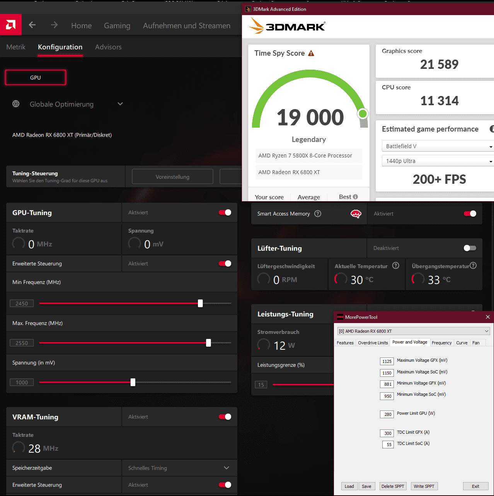
Task: Click the globe icon beside Globale Optimierung
Action: click(16, 104)
